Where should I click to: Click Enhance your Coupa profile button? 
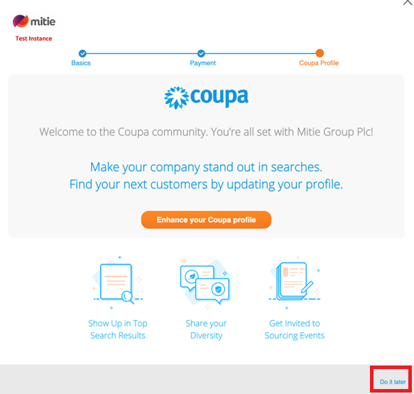pos(206,220)
